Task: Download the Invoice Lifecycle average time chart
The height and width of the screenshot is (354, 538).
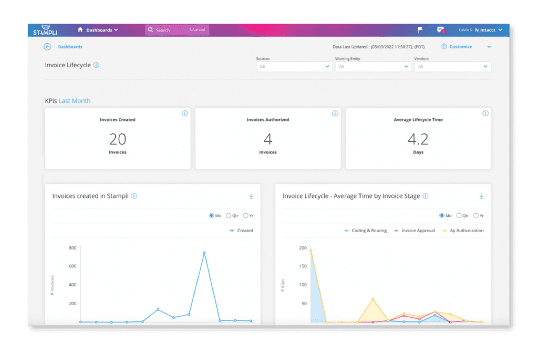Action: click(481, 195)
